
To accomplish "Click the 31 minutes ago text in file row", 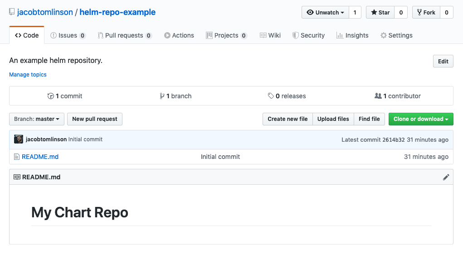I will 426,157.
